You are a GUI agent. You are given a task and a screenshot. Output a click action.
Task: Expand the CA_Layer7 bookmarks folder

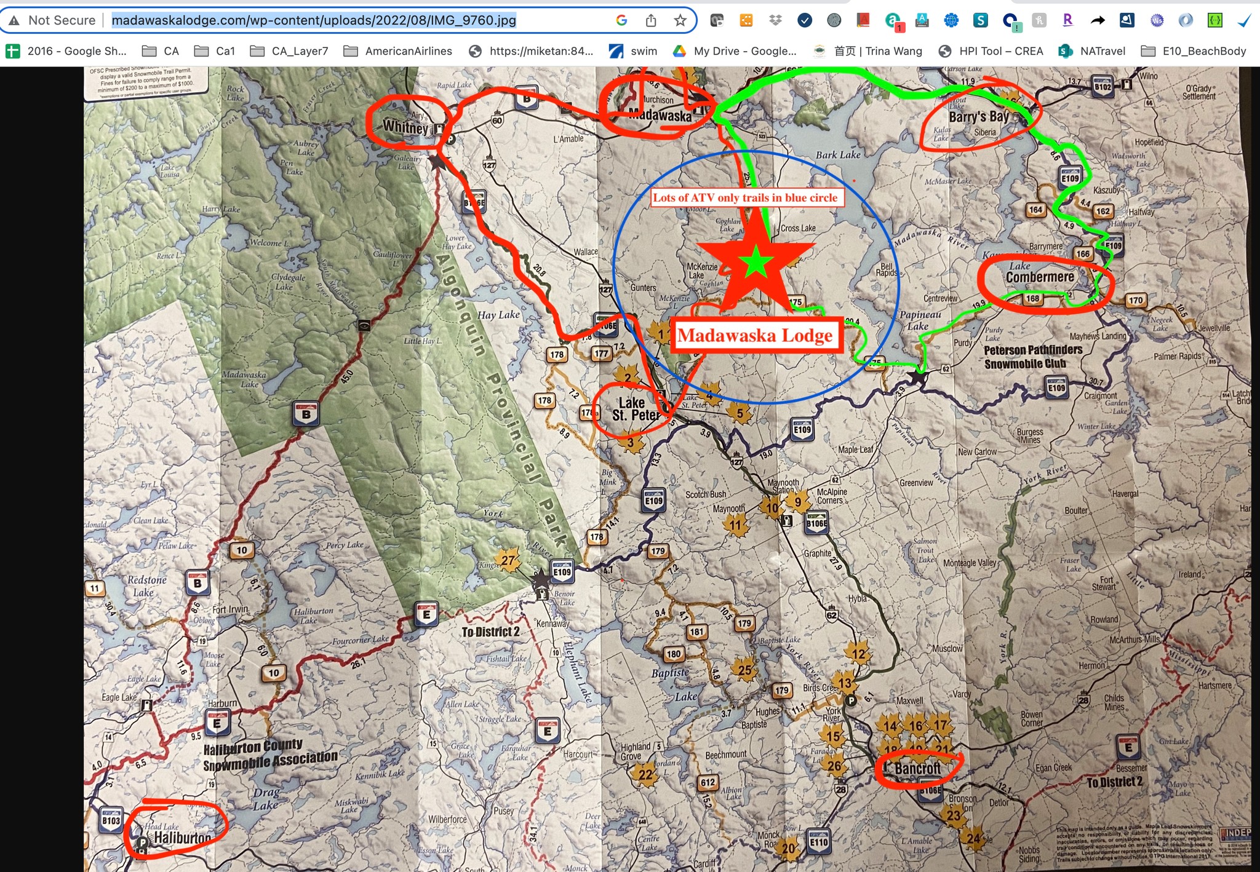click(289, 51)
